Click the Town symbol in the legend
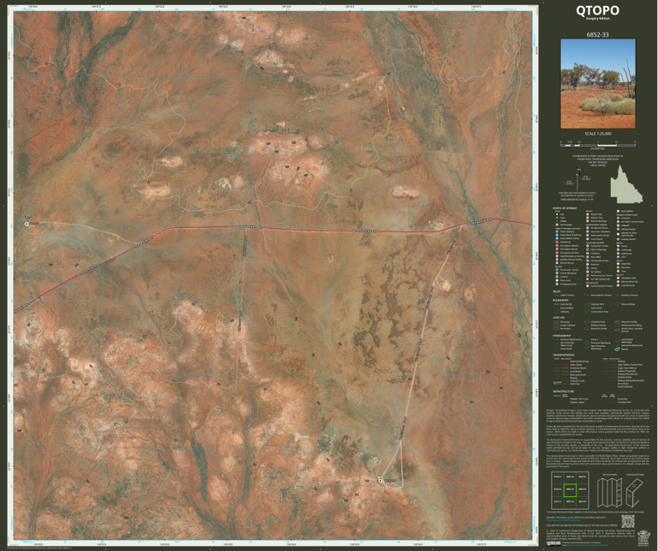Screen dimensions: 658x551 pyautogui.click(x=557, y=218)
